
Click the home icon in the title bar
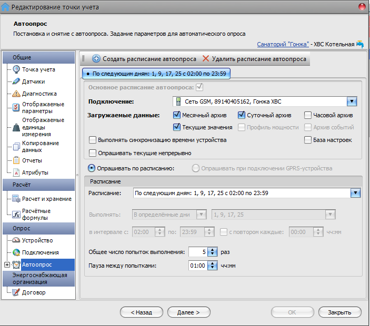point(5,7)
